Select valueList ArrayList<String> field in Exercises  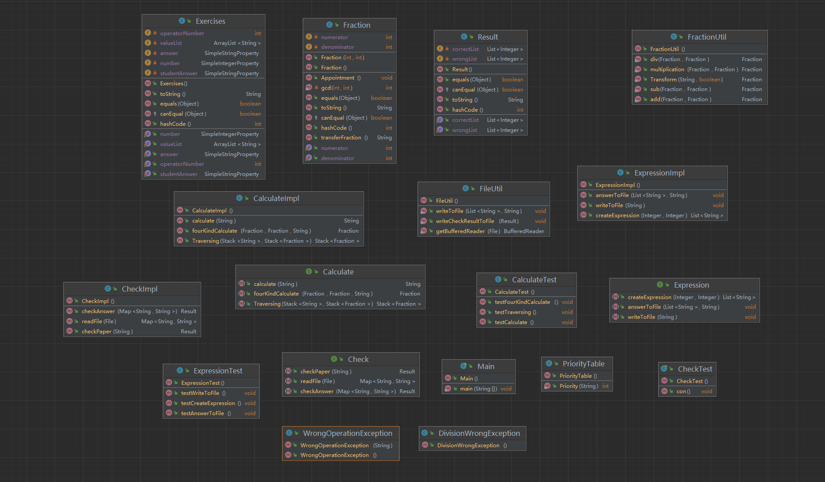click(x=203, y=43)
